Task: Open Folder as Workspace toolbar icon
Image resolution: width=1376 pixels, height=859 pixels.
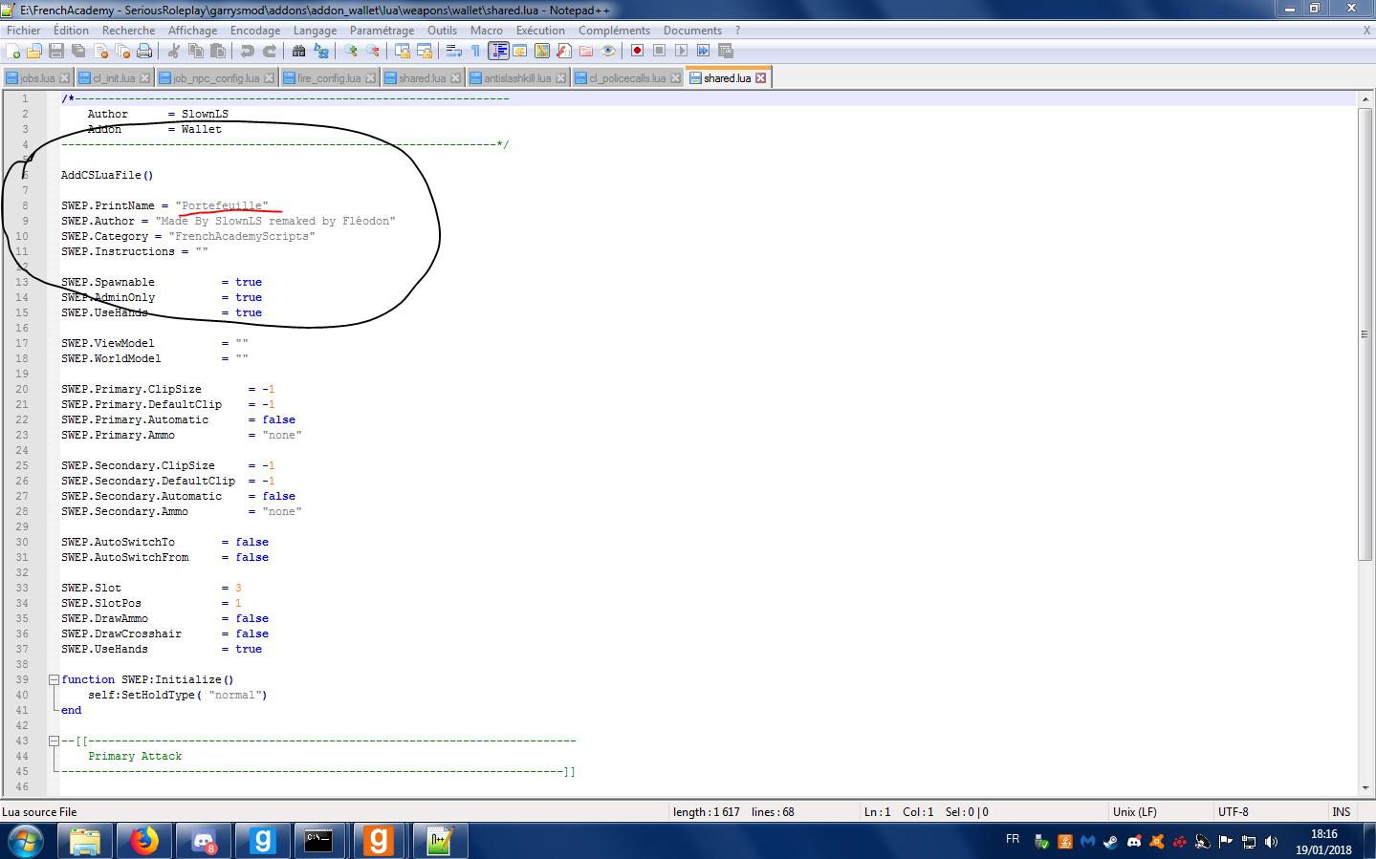Action: point(585,51)
